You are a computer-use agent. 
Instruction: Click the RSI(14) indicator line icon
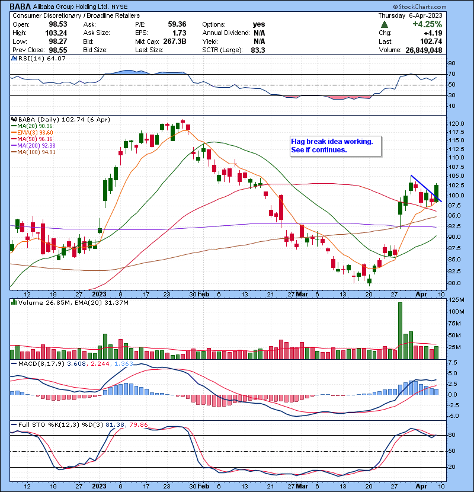[14, 58]
